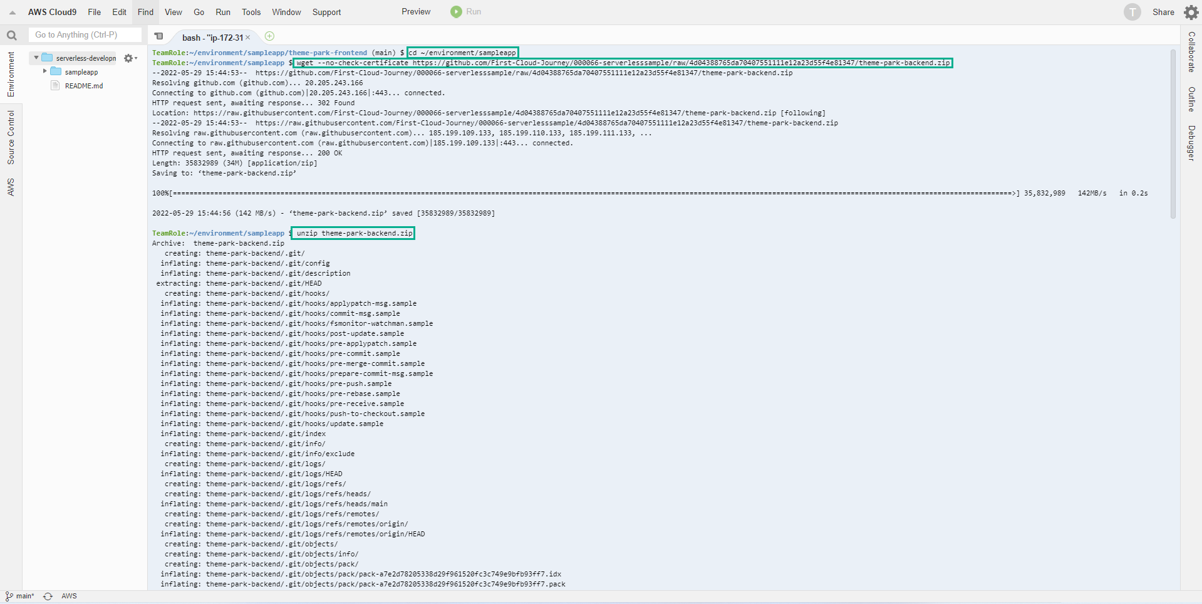Open the Find menu
The width and height of the screenshot is (1202, 604).
(x=145, y=12)
